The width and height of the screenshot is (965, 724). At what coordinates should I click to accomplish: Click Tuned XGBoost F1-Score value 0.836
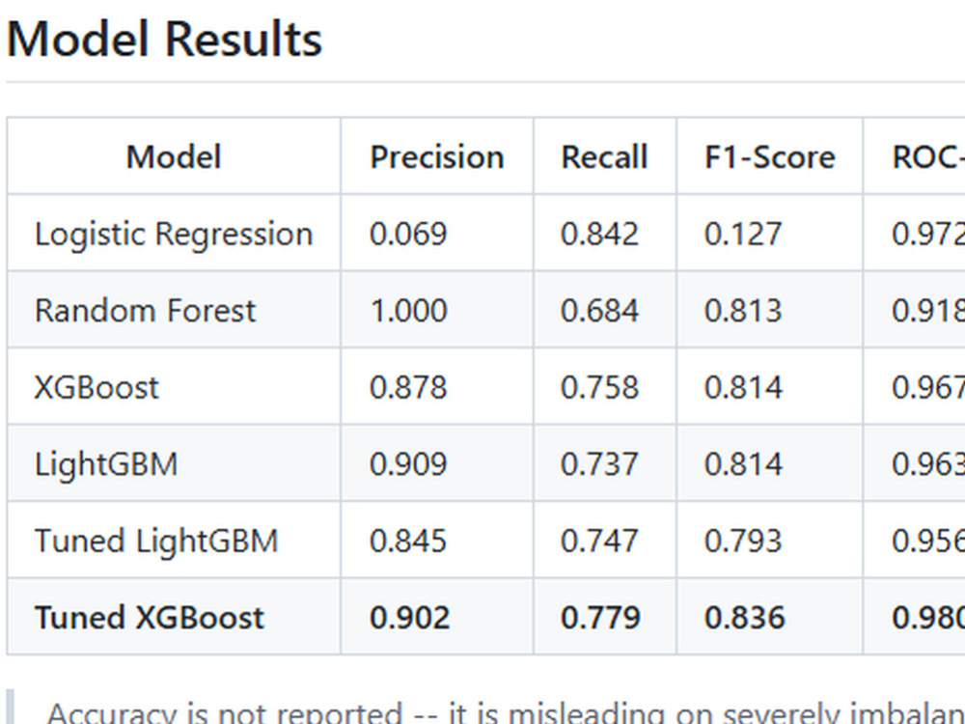745,617
